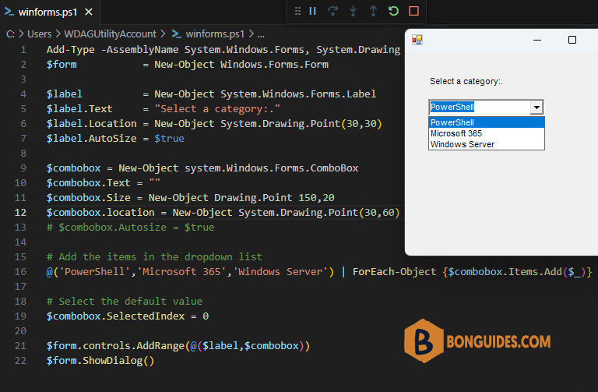The height and width of the screenshot is (392, 598).
Task: Click the form window's application icon
Action: pyautogui.click(x=417, y=40)
